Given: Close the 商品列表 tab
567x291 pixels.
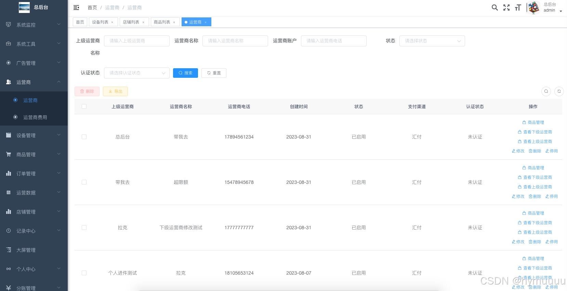Looking at the screenshot, I should (x=174, y=22).
